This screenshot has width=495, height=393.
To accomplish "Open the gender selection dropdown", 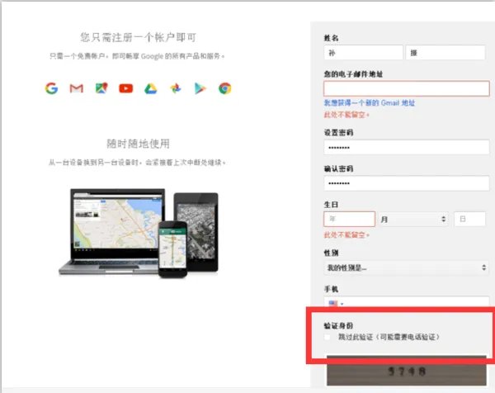I will click(x=407, y=268).
